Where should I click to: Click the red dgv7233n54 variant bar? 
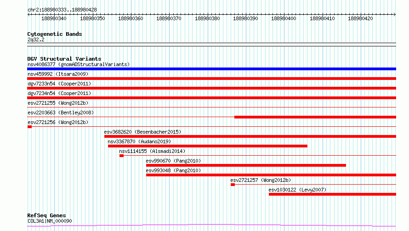211,88
